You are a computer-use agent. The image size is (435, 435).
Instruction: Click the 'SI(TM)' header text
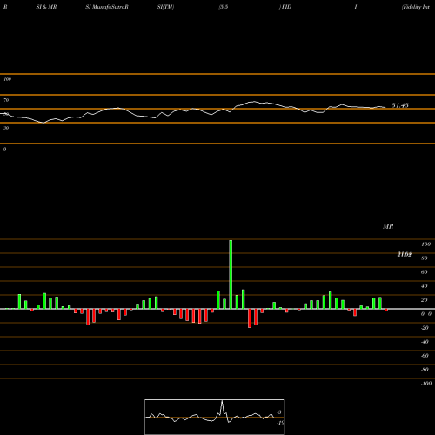tap(165, 7)
